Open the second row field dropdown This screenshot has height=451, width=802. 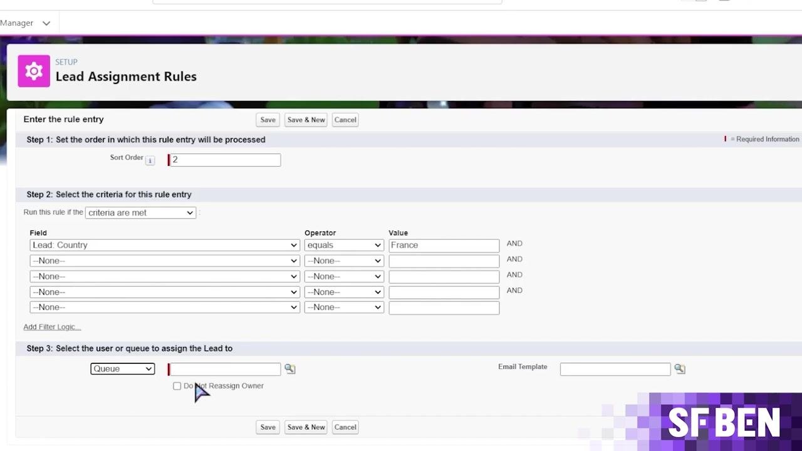[x=165, y=261]
